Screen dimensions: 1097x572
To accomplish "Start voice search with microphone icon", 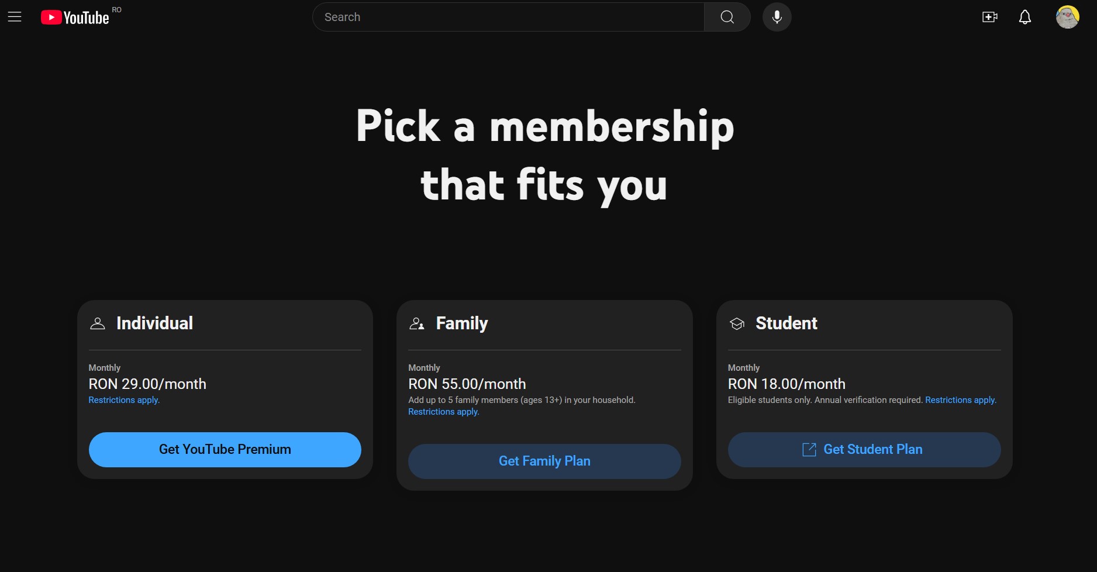I will pos(777,17).
